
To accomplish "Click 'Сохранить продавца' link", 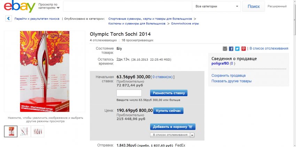I will (x=228, y=76).
